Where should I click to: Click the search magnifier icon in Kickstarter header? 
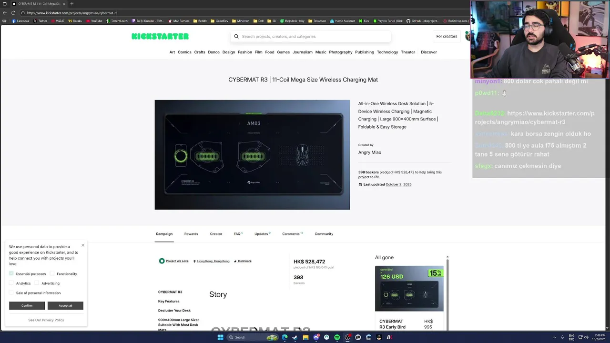coord(236,36)
